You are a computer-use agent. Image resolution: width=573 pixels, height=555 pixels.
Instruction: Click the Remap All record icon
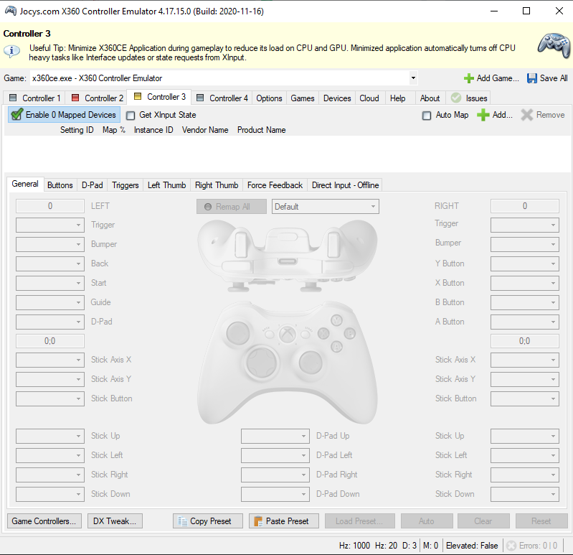[x=208, y=207]
